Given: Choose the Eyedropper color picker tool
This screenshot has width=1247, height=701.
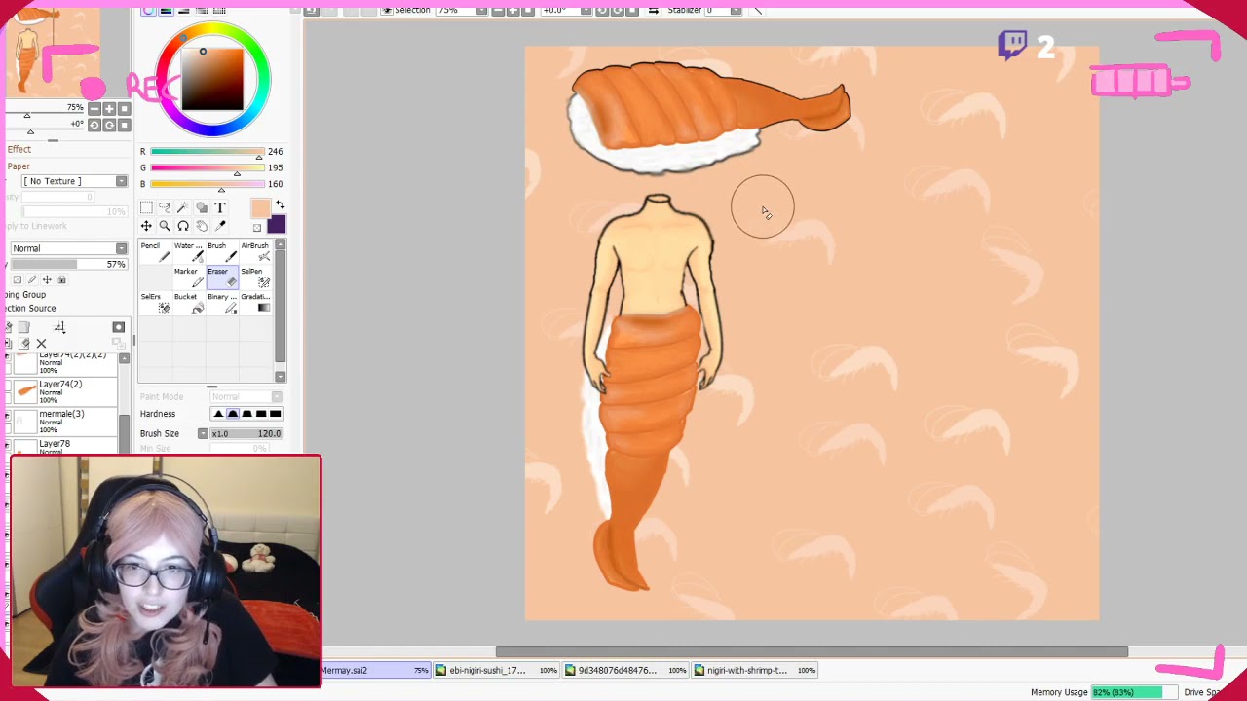Looking at the screenshot, I should pyautogui.click(x=220, y=226).
